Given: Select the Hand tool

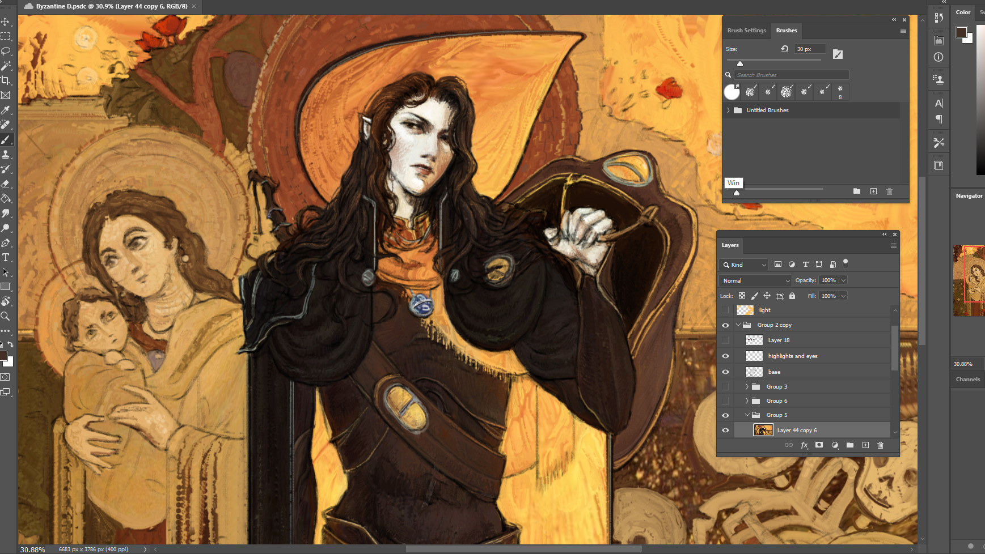Looking at the screenshot, I should tap(6, 301).
